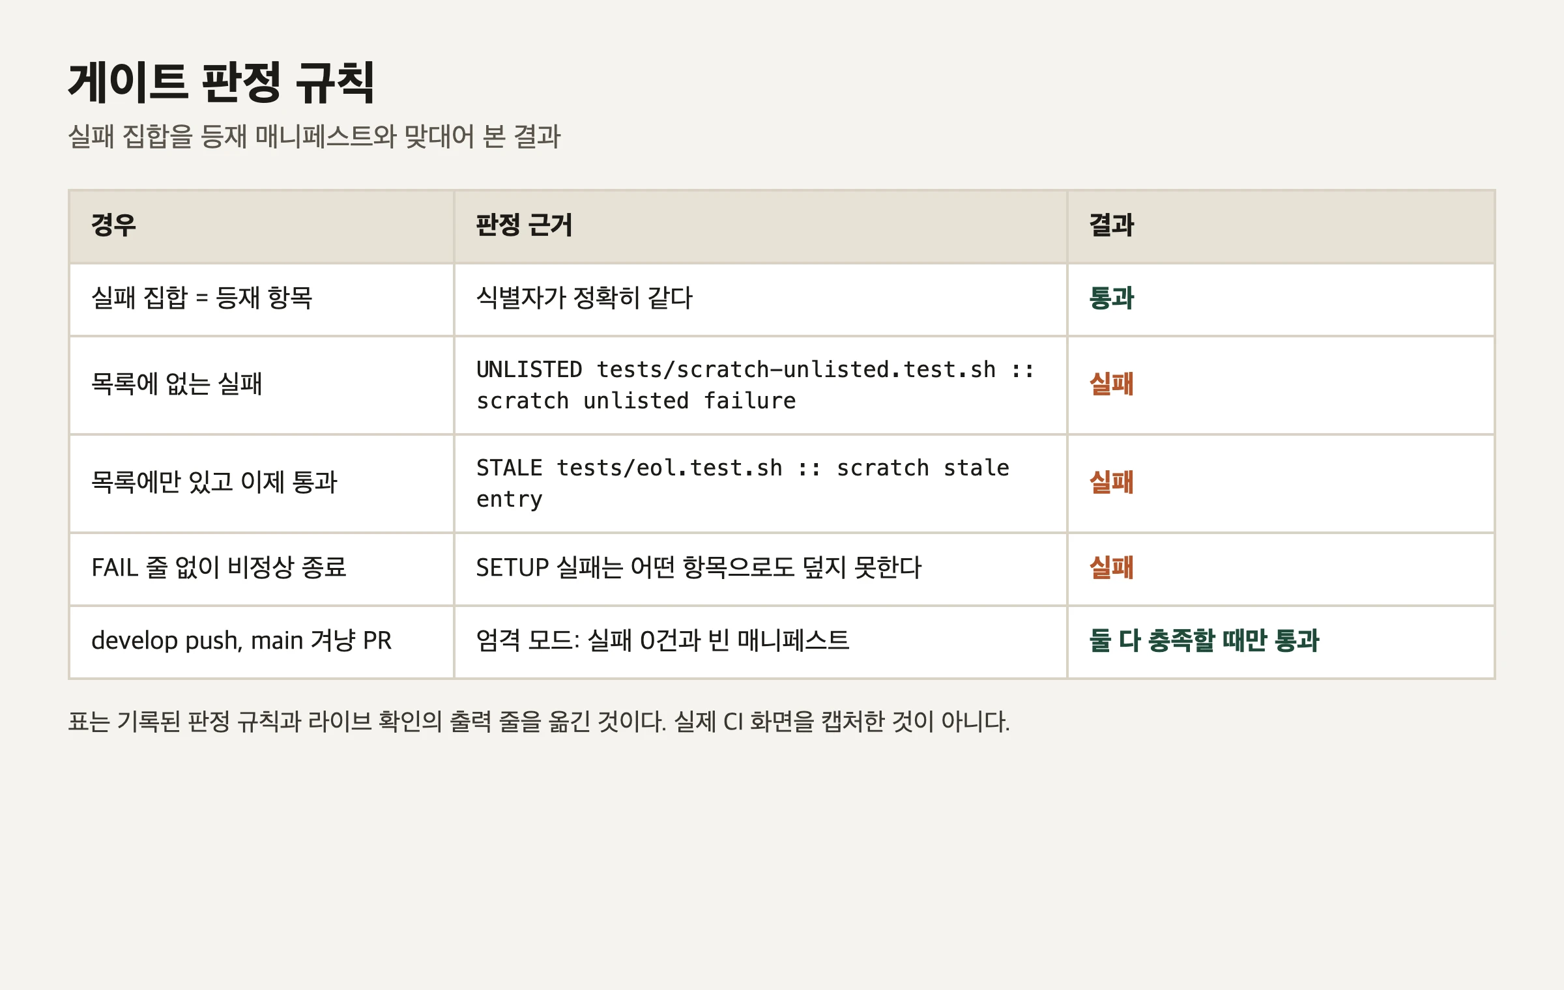1564x990 pixels.
Task: Click the result '둘 다 충족할 때만 통과'
Action: [1204, 641]
